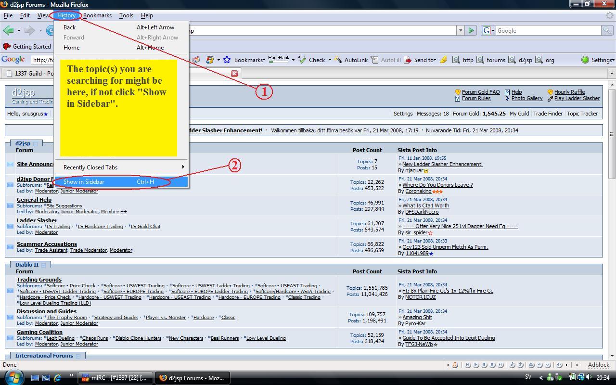This screenshot has width=616, height=385.
Task: Click Adblock in the status bar
Action: 599,365
